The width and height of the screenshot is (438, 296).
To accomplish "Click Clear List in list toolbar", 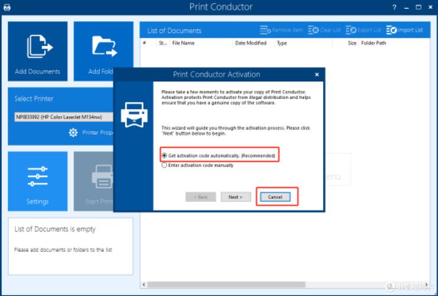I will tap(324, 30).
